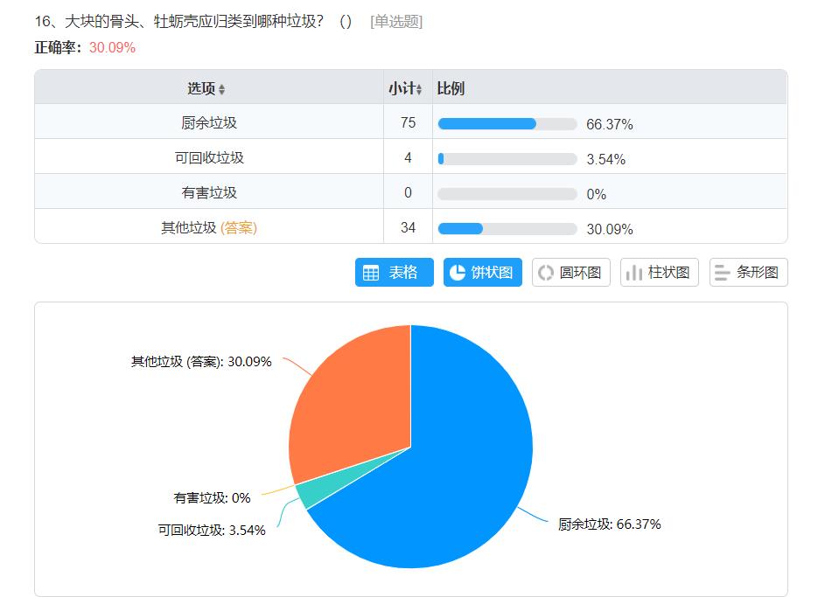Click the bar chart icon in 柱状图 button

(633, 273)
